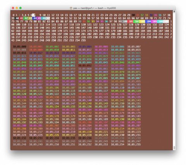This screenshot has height=165, width=186.
Task: Click the text '38;05;007'
Action: coord(134,46)
